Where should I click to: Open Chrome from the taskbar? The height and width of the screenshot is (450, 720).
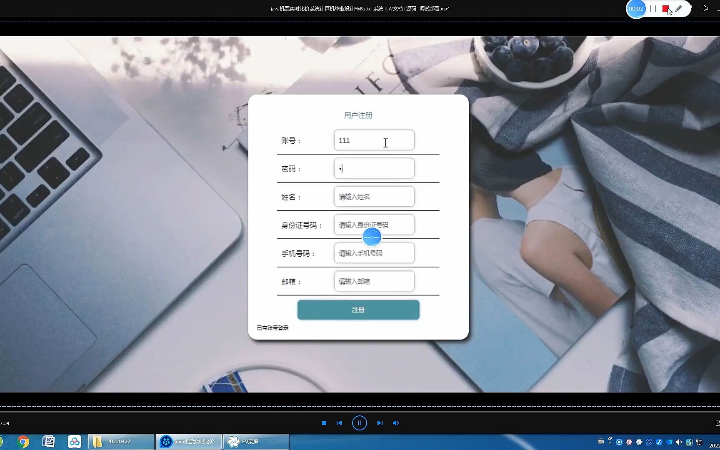[23, 442]
